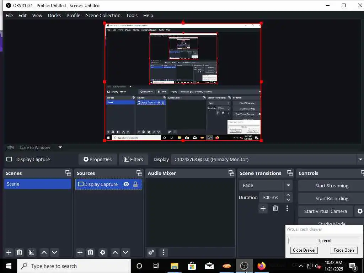This screenshot has height=273, width=364.
Task: Move source up arrow in Sources dock
Action: [115, 252]
